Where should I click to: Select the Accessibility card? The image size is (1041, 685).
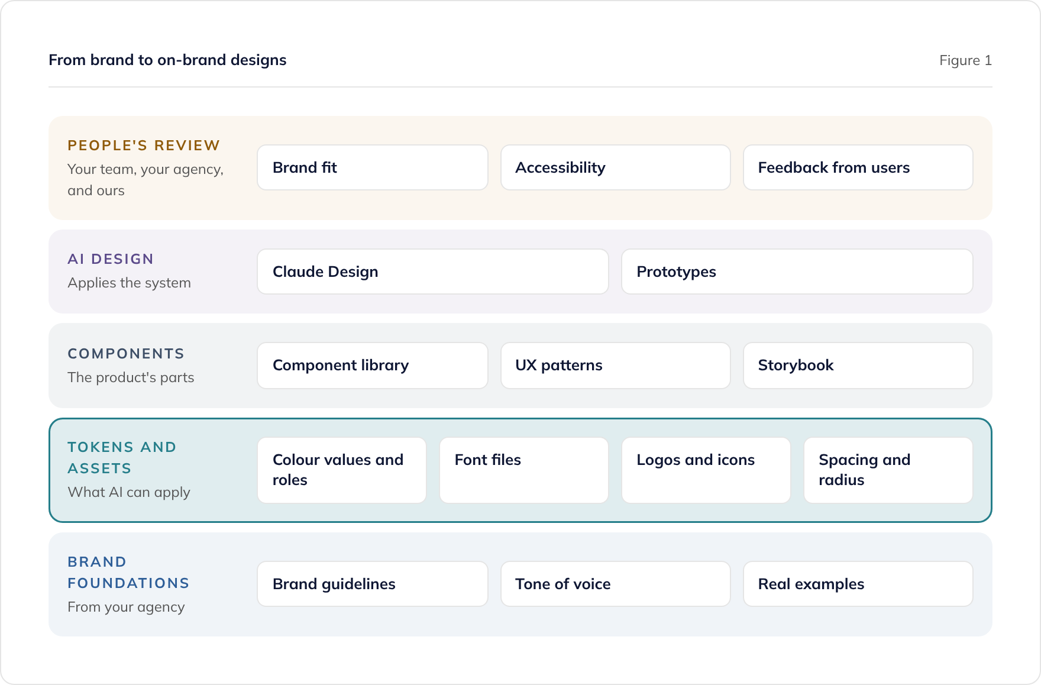615,167
